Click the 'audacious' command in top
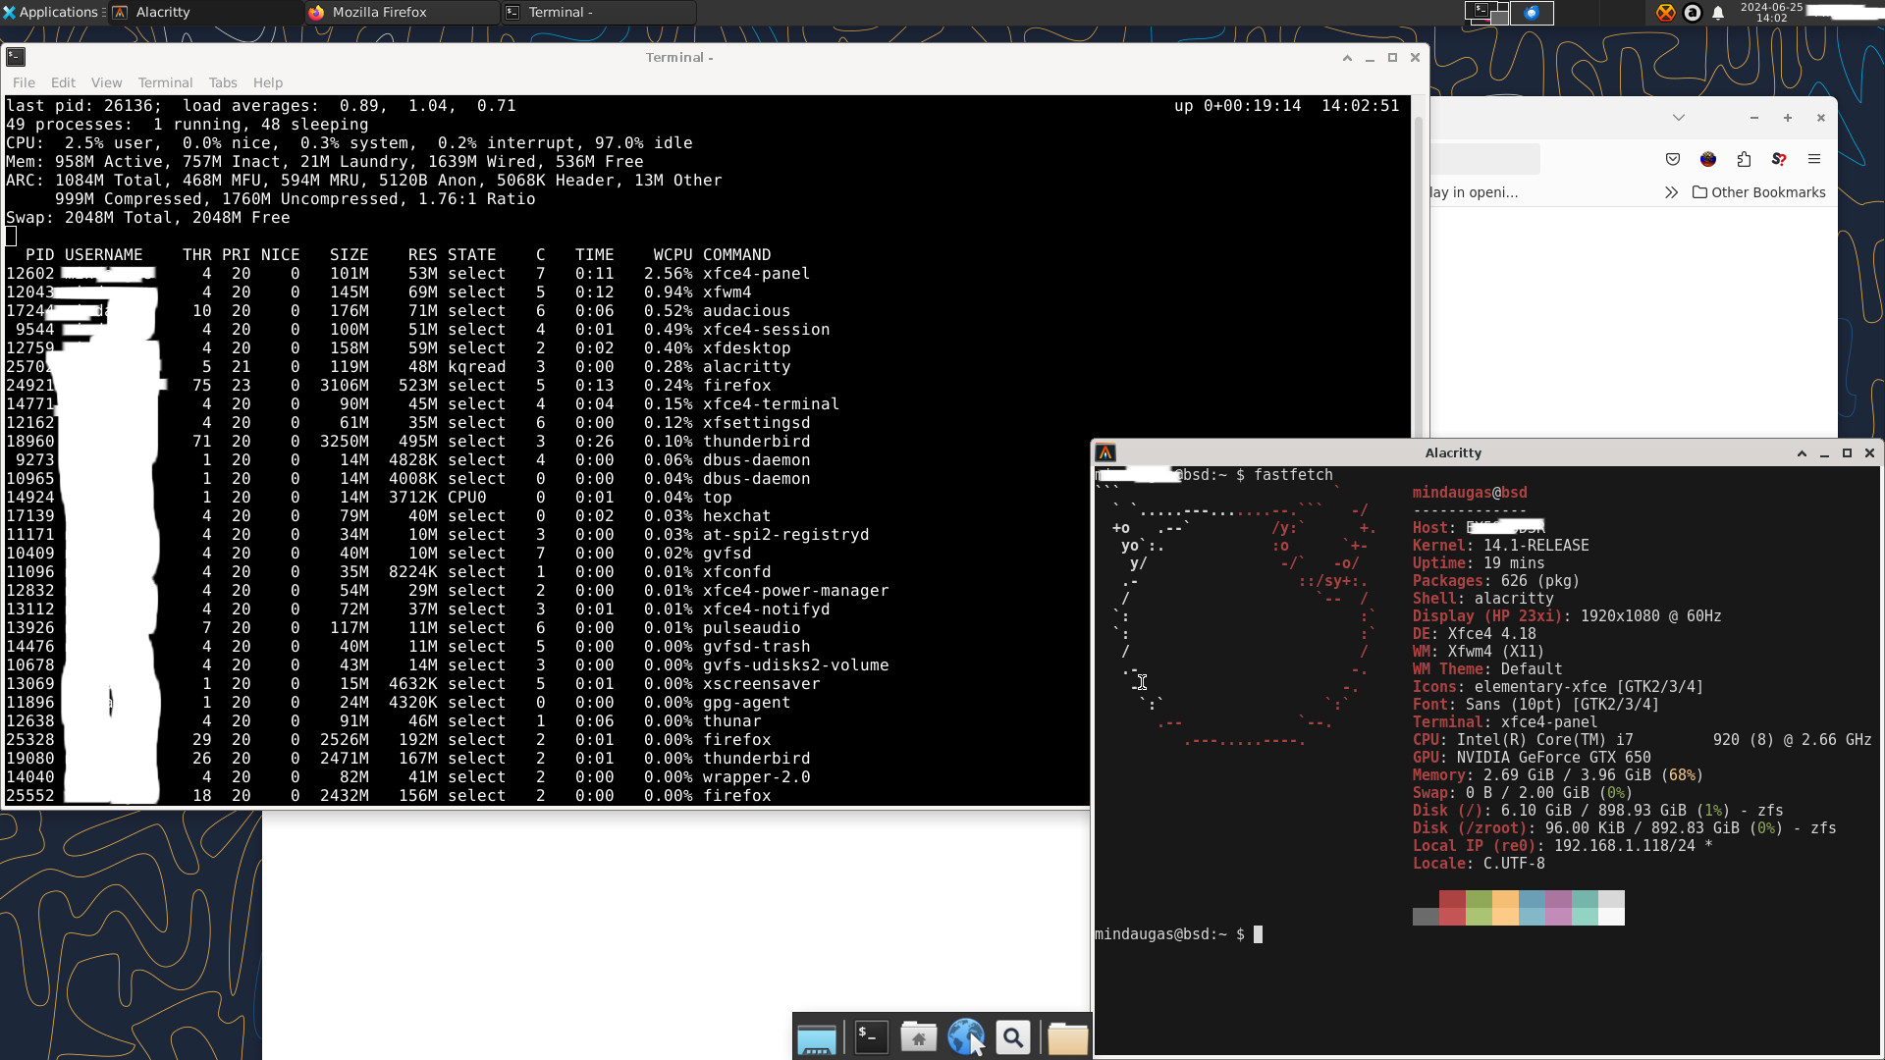1885x1060 pixels. (x=746, y=311)
